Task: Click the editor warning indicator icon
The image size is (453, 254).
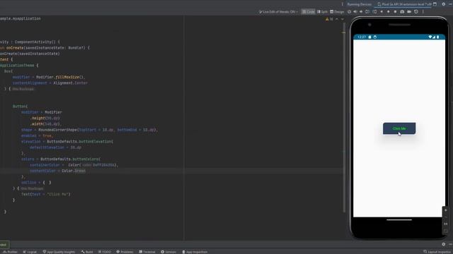Action: [329, 19]
